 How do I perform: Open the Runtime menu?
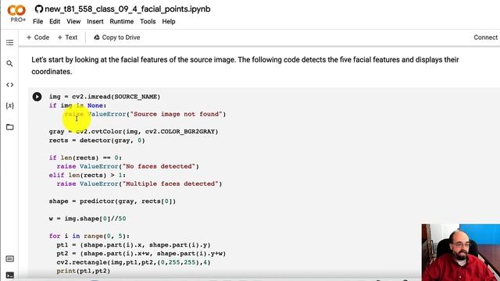click(x=122, y=22)
